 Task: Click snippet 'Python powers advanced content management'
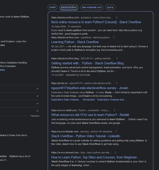(97, 69)
